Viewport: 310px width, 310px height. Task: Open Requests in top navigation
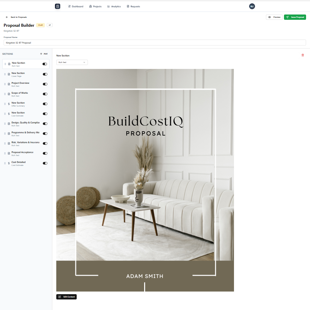pos(133,7)
